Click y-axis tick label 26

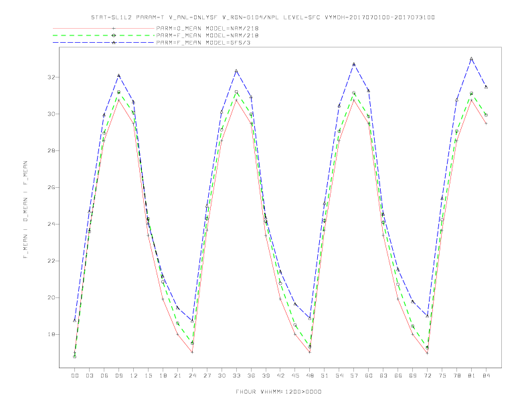[x=52, y=188]
